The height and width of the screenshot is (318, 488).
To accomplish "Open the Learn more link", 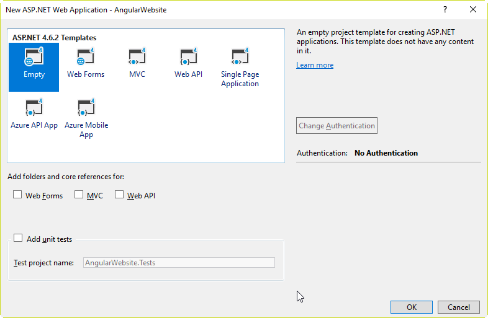I will (x=315, y=65).
